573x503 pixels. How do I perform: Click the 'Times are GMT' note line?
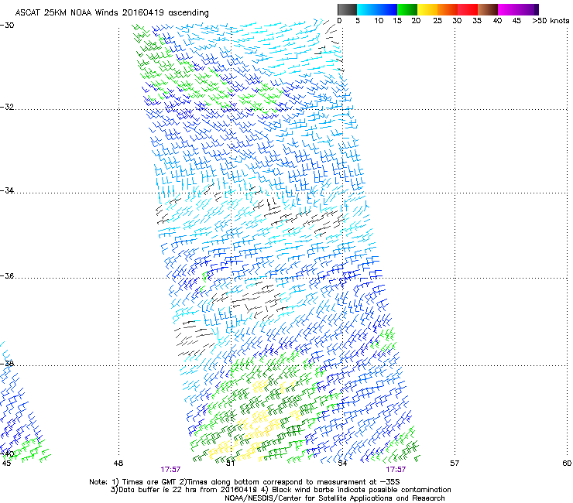pyautogui.click(x=245, y=482)
